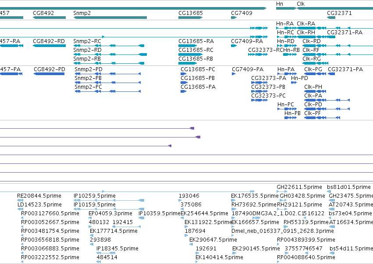Click protein CG32373-PA

click(269, 78)
